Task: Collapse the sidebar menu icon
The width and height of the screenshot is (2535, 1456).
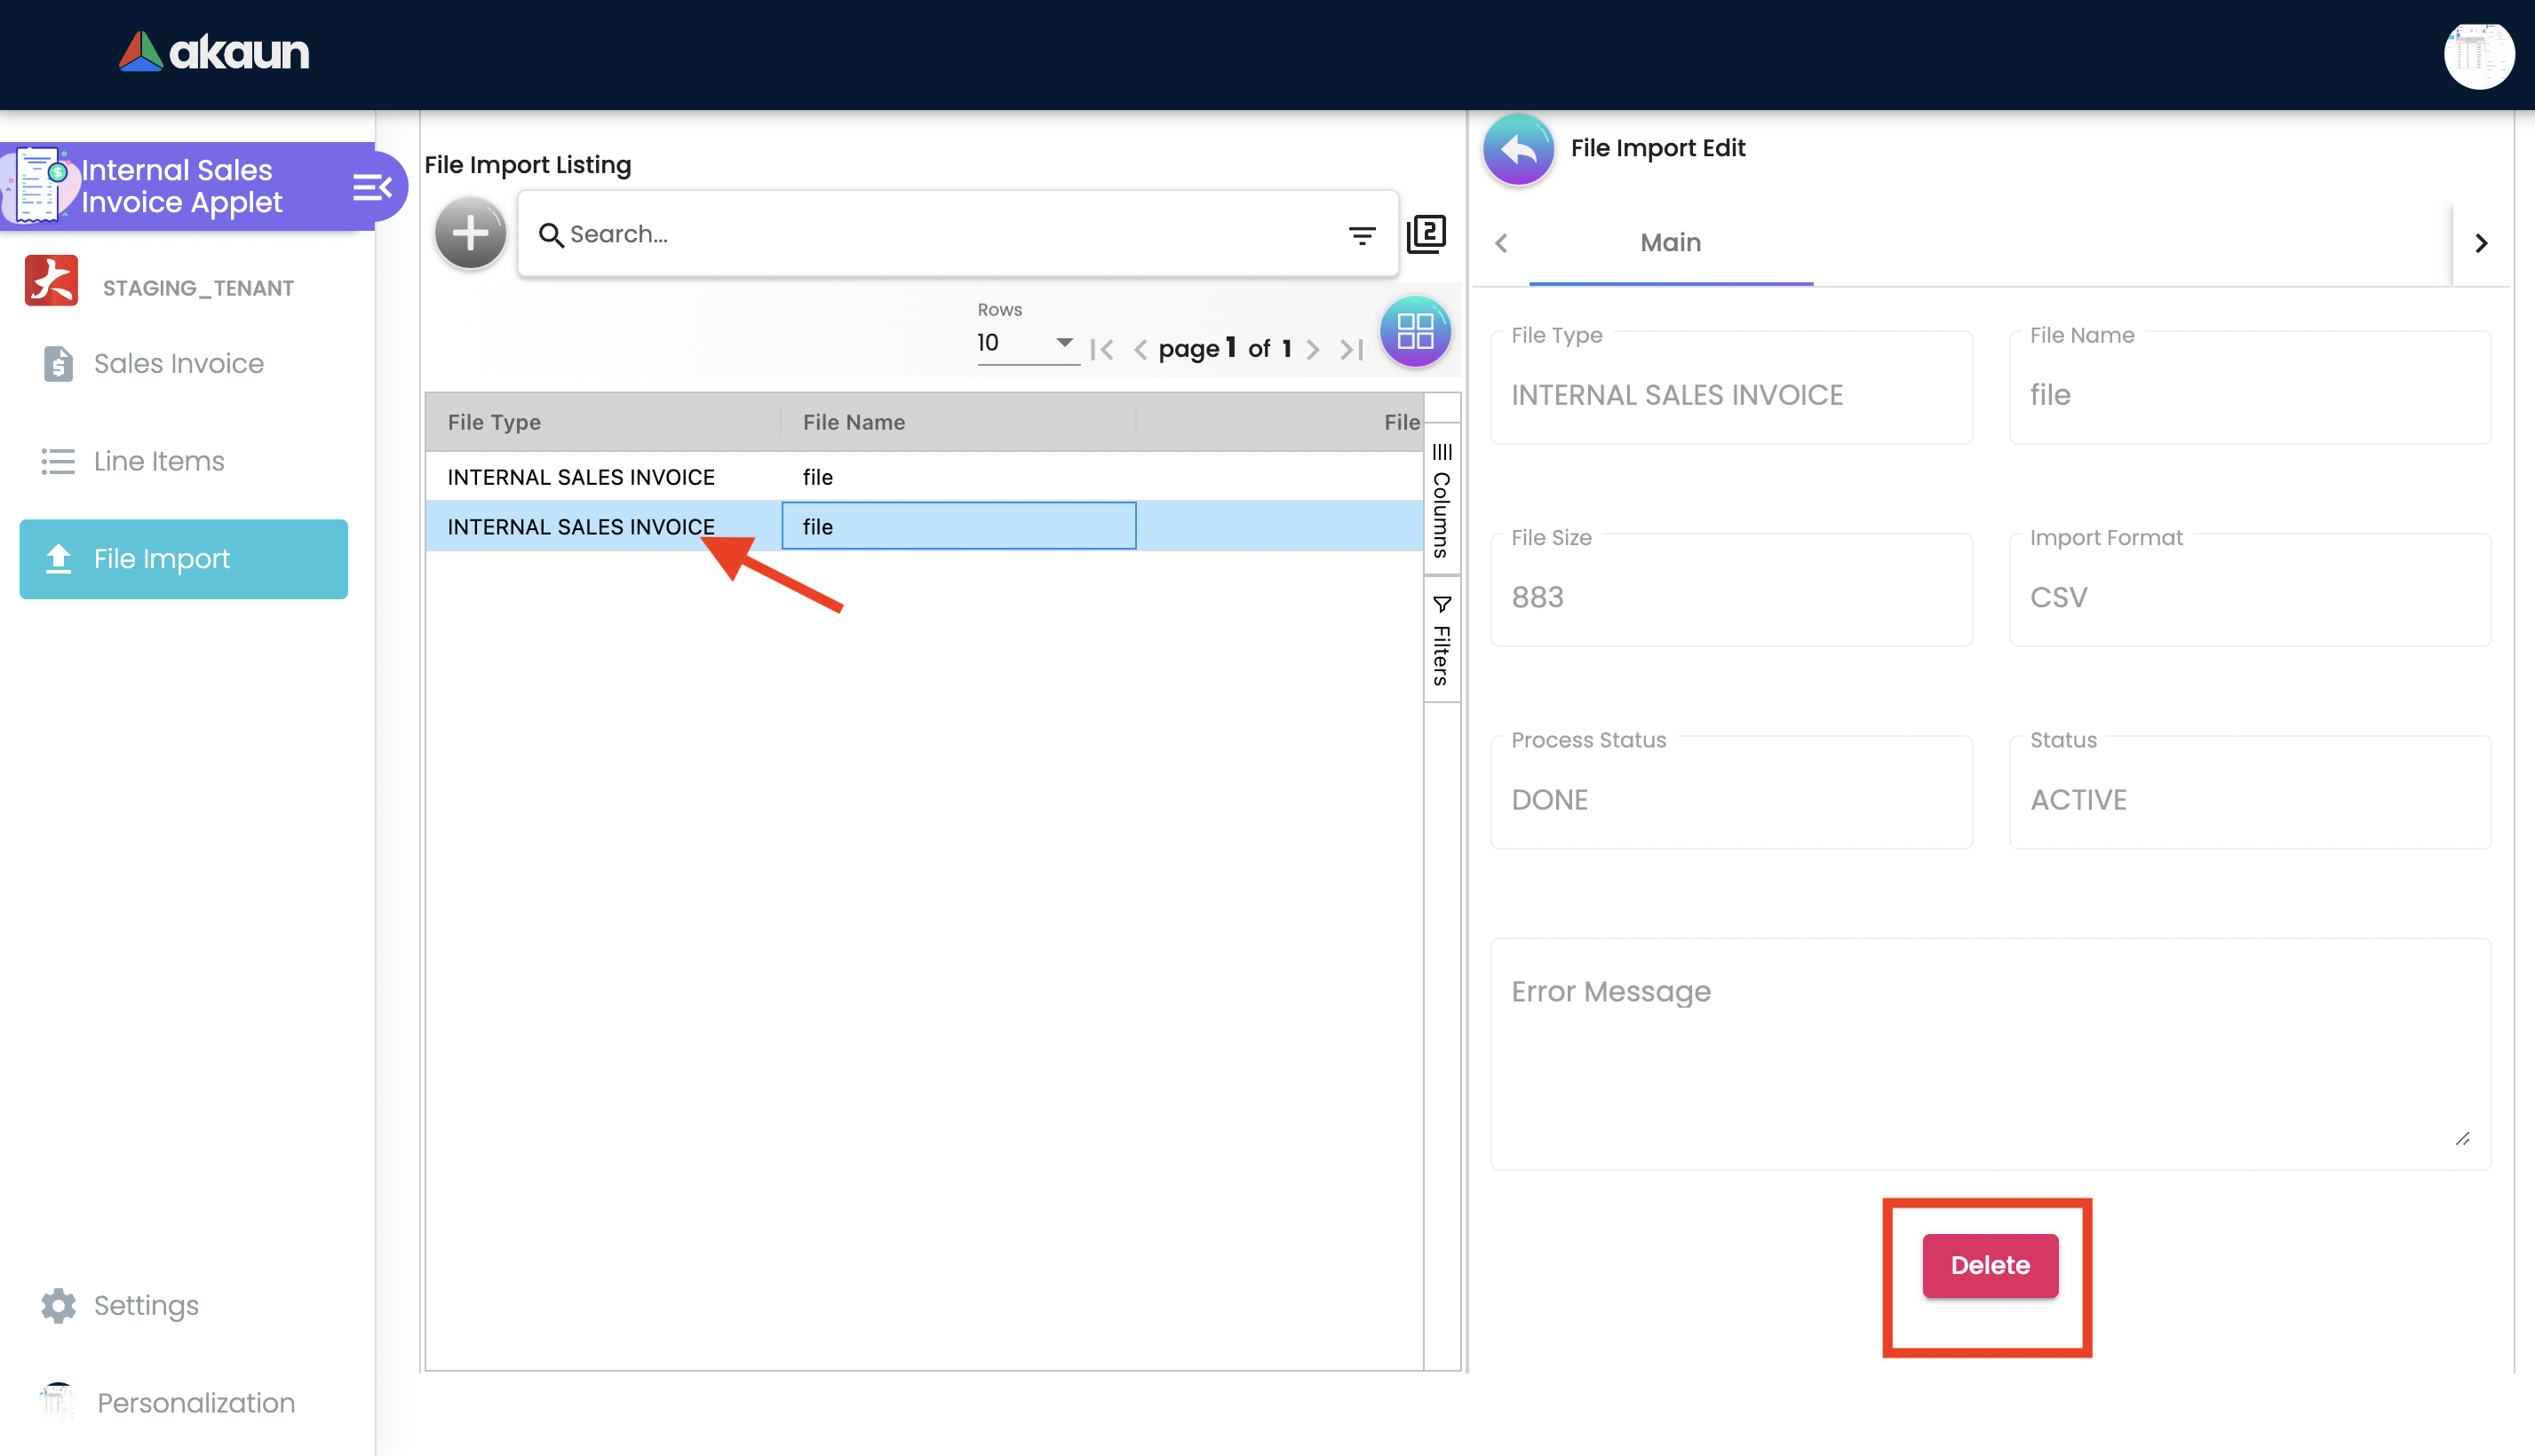Action: pos(372,187)
